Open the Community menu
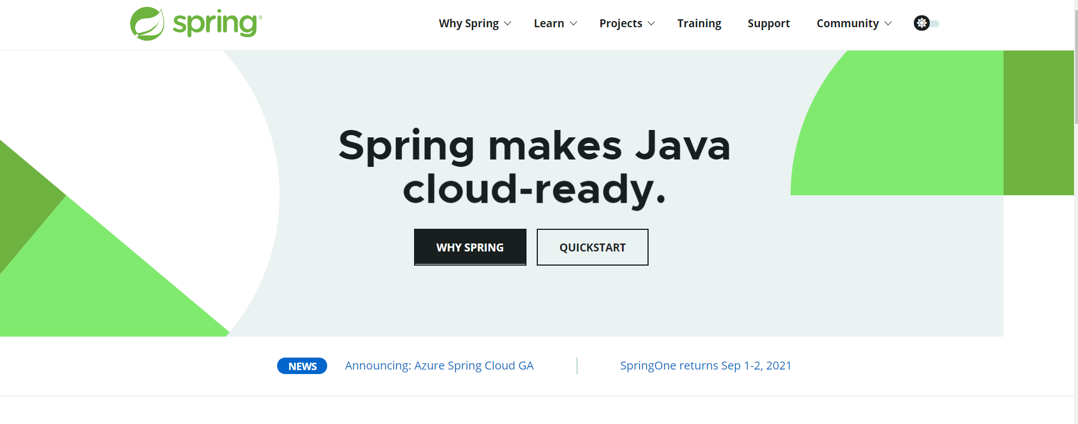 coord(847,23)
